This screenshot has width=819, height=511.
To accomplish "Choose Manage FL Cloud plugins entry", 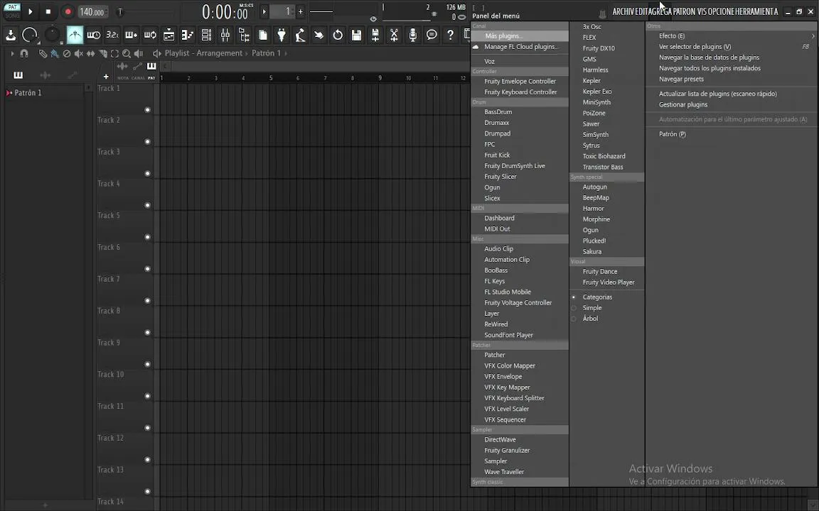I will 520,47.
